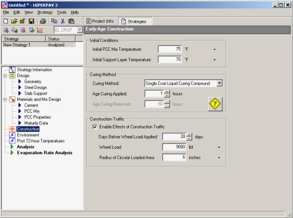The image size is (293, 218).
Task: Select Steel Design tree item
Action: [36, 87]
